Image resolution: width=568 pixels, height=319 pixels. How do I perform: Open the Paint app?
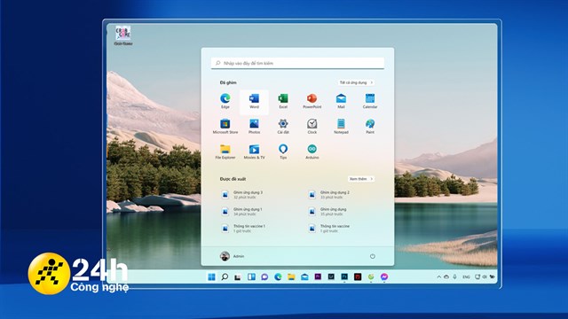coord(370,126)
